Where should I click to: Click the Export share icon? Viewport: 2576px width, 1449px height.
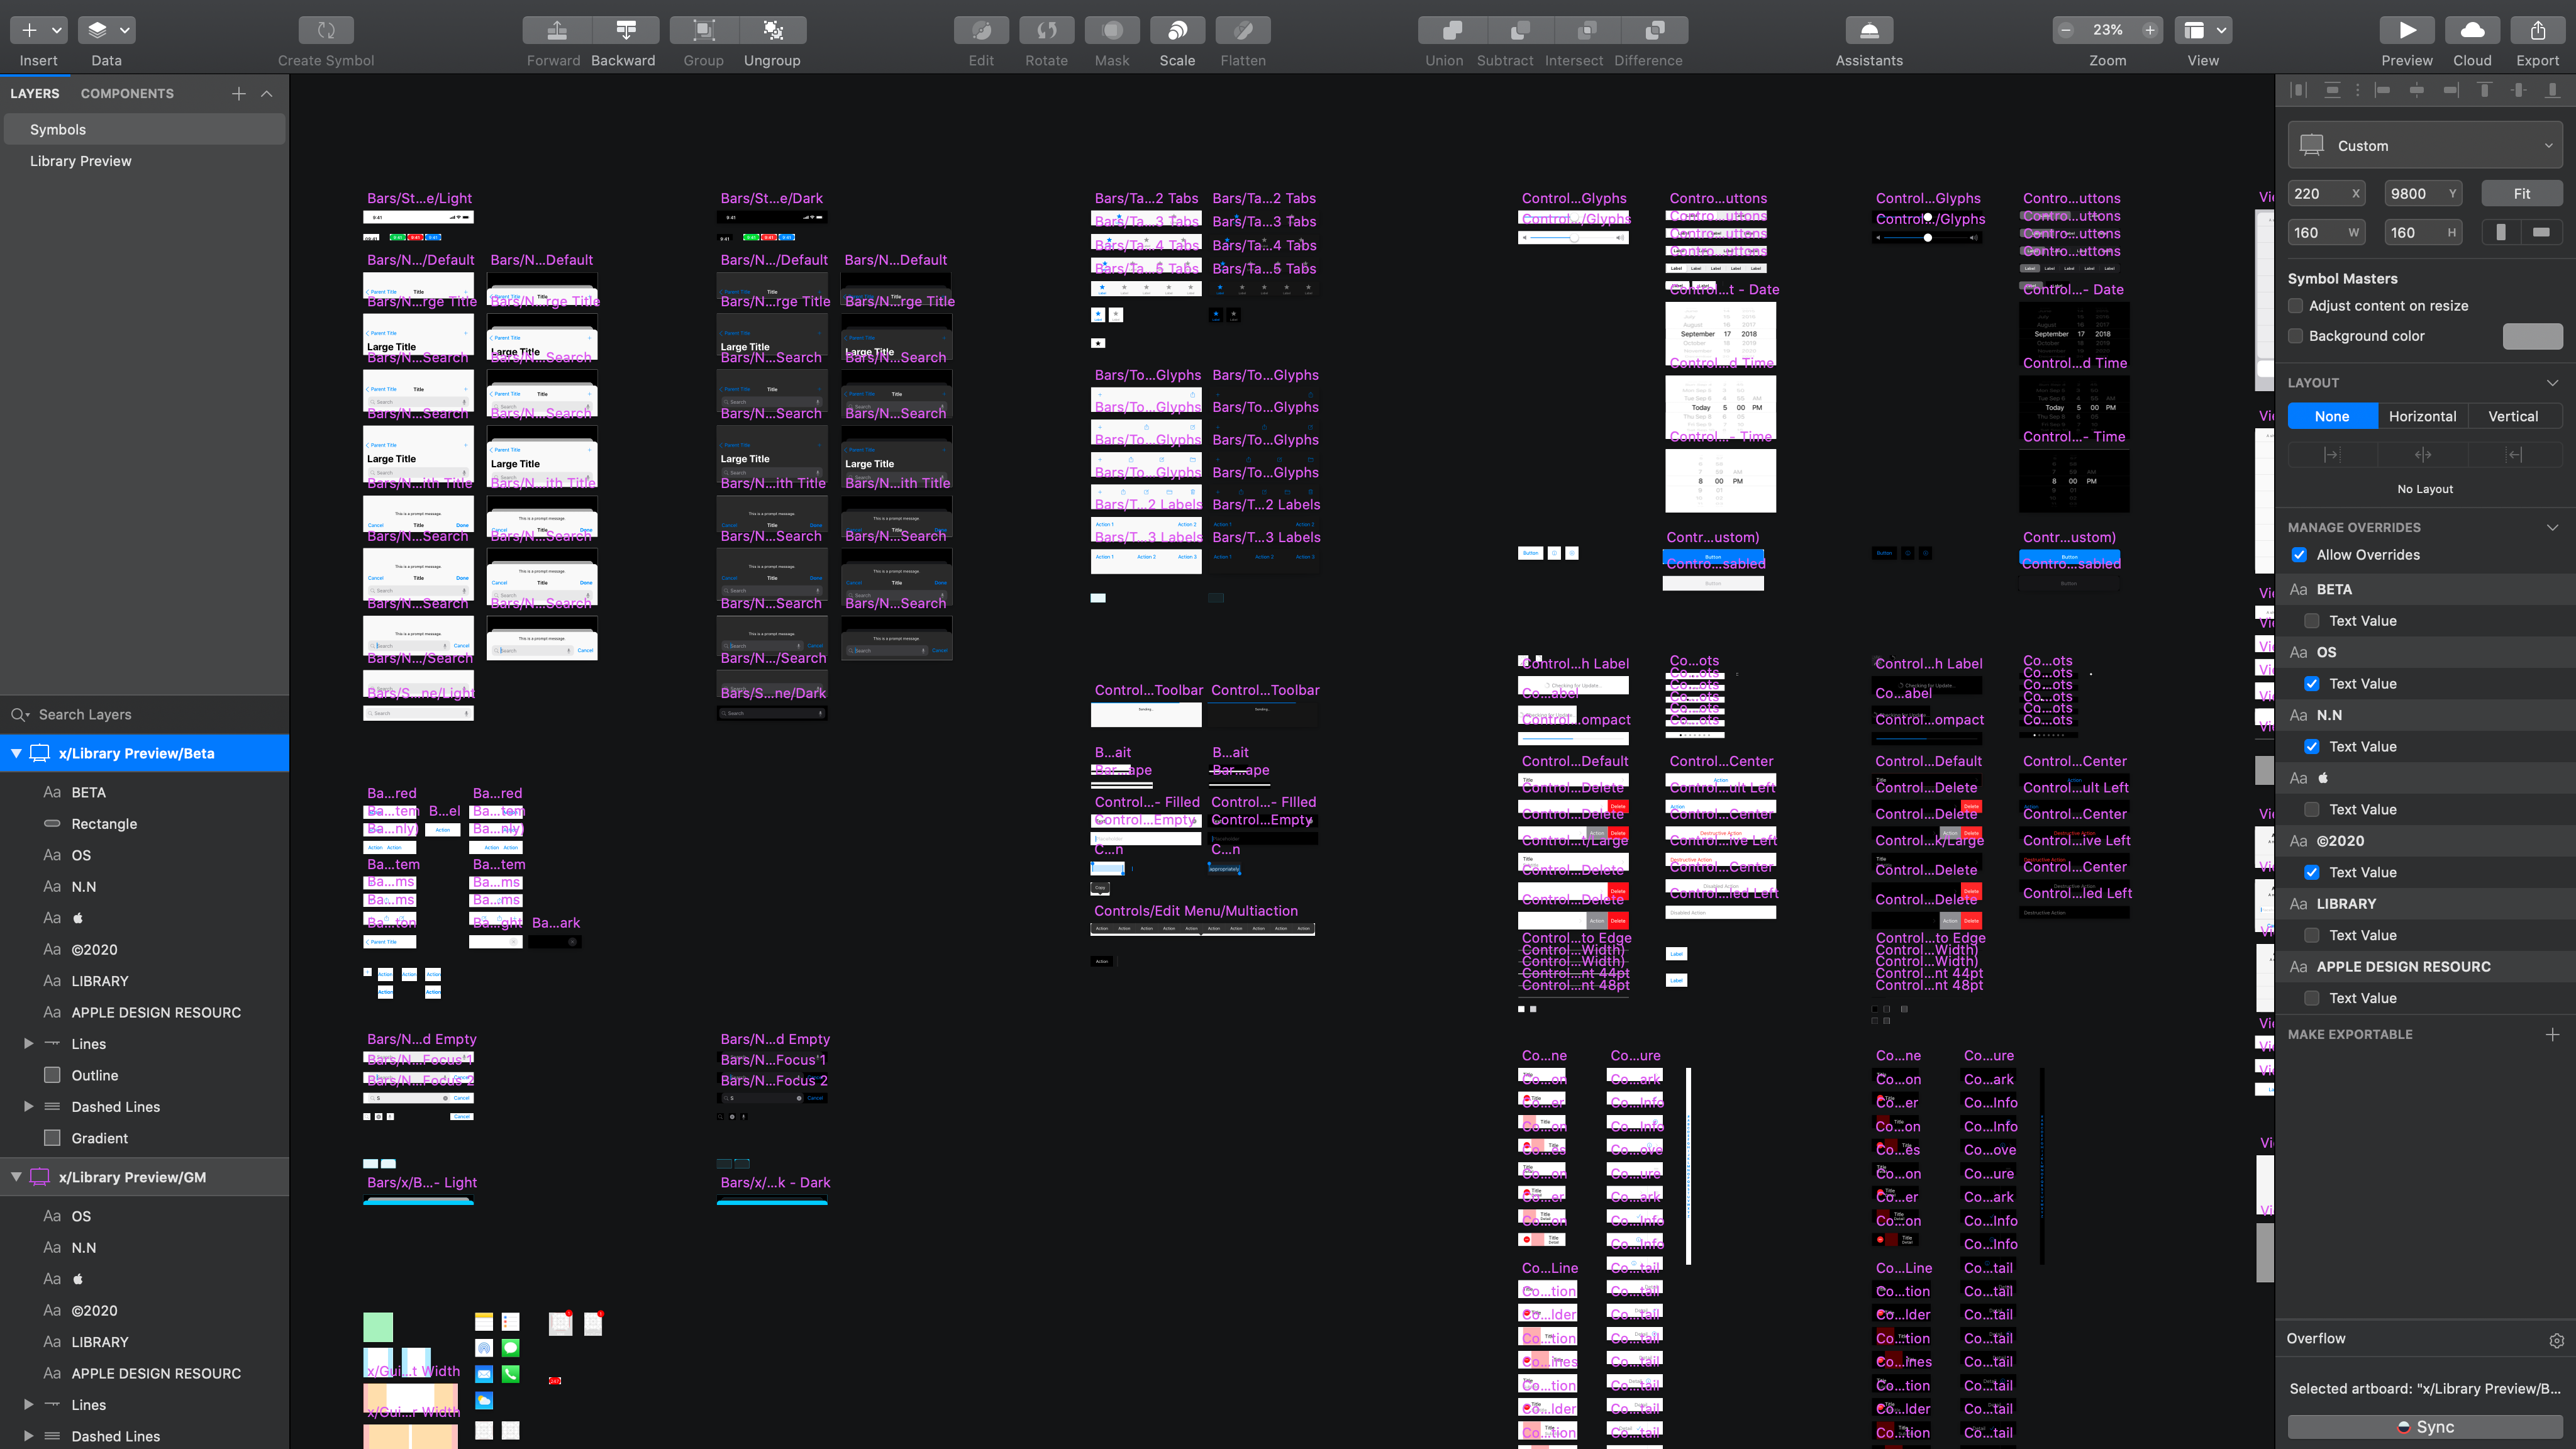(2538, 30)
